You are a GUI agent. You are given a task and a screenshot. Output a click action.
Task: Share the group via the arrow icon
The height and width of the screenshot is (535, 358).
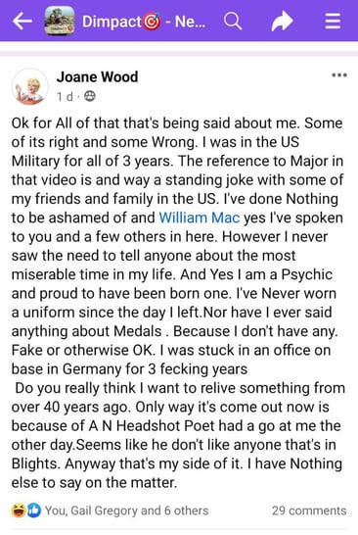pos(282,22)
